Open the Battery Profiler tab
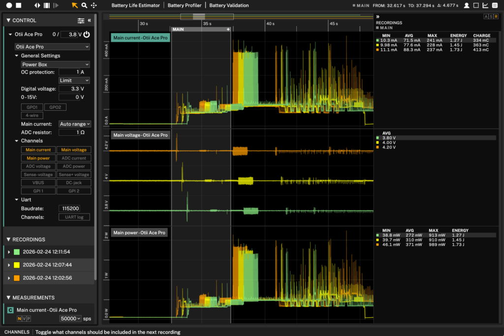Image resolution: width=504 pixels, height=336 pixels. pos(185,5)
